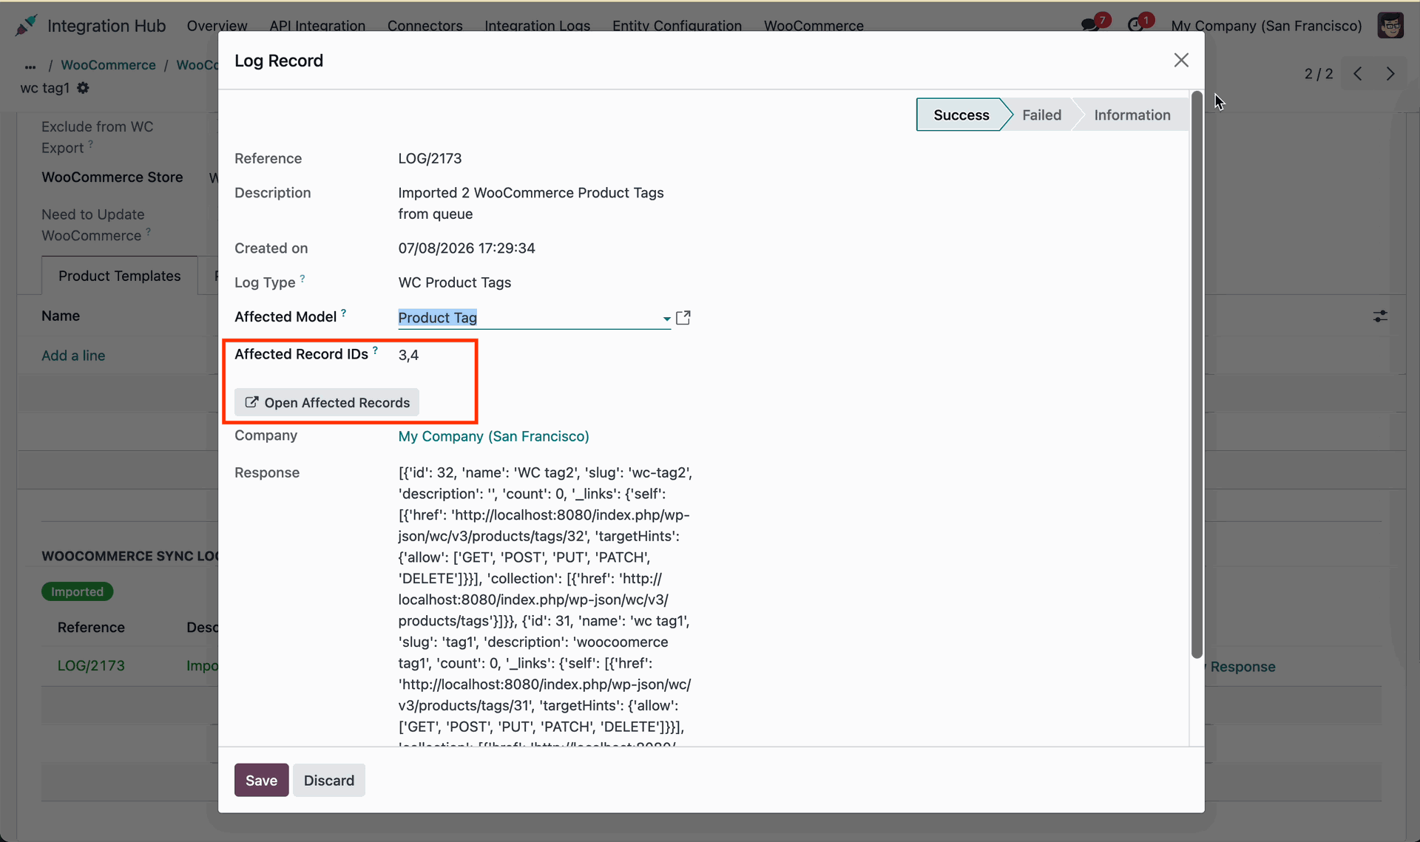Close the Log Record dialog
The width and height of the screenshot is (1420, 842).
[x=1181, y=60]
